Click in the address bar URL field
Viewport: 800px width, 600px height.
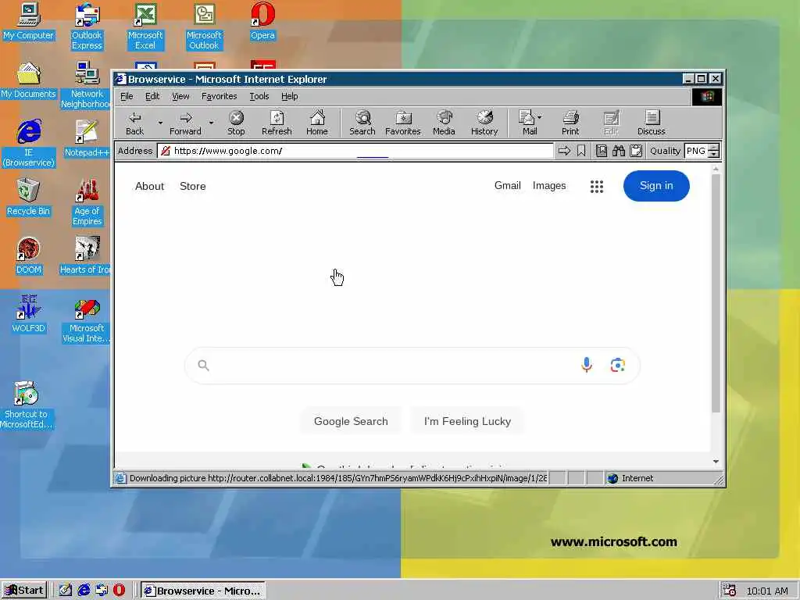355,151
